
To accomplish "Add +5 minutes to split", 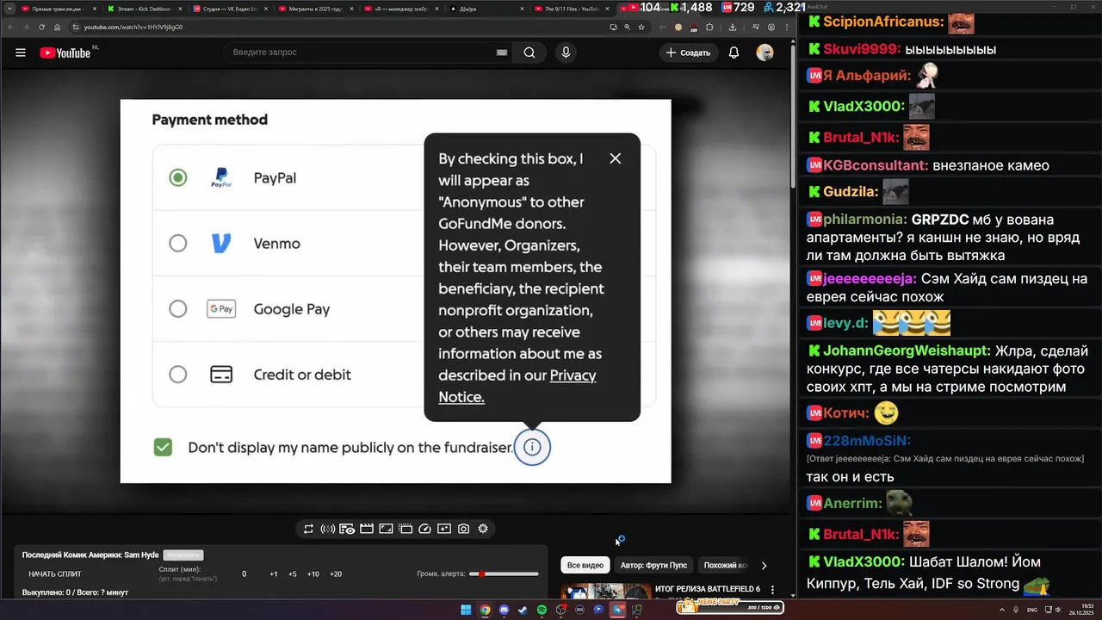I will pyautogui.click(x=293, y=573).
